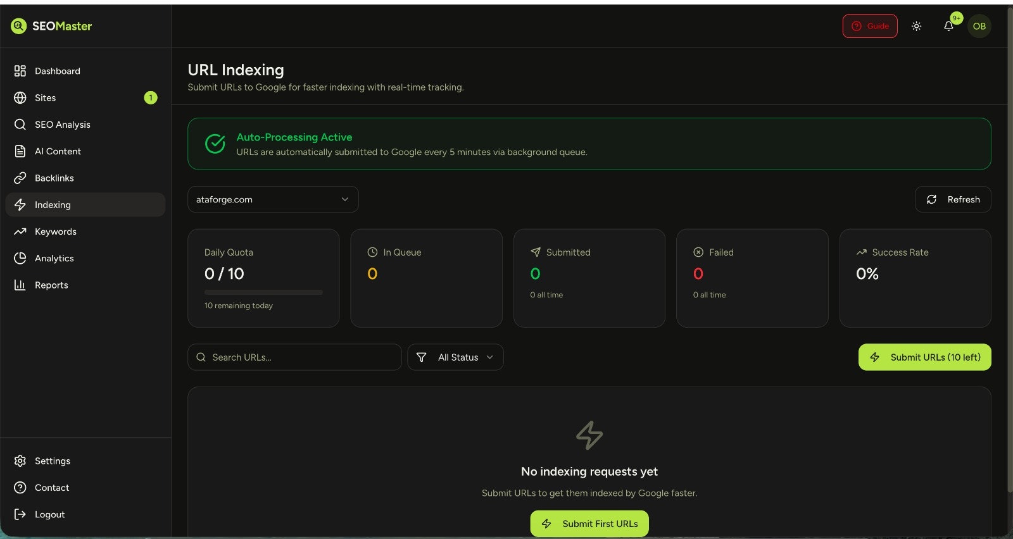Click the Dashboard grid icon
This screenshot has width=1013, height=539.
coord(20,71)
